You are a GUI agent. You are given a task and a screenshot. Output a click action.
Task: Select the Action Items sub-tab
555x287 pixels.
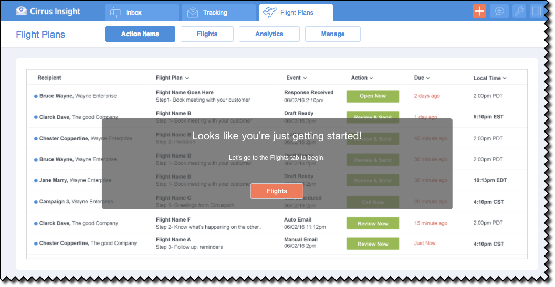(x=140, y=34)
